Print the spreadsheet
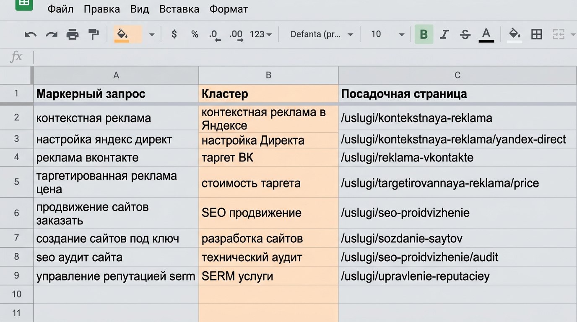Screen dimensions: 577x322 click(73, 34)
